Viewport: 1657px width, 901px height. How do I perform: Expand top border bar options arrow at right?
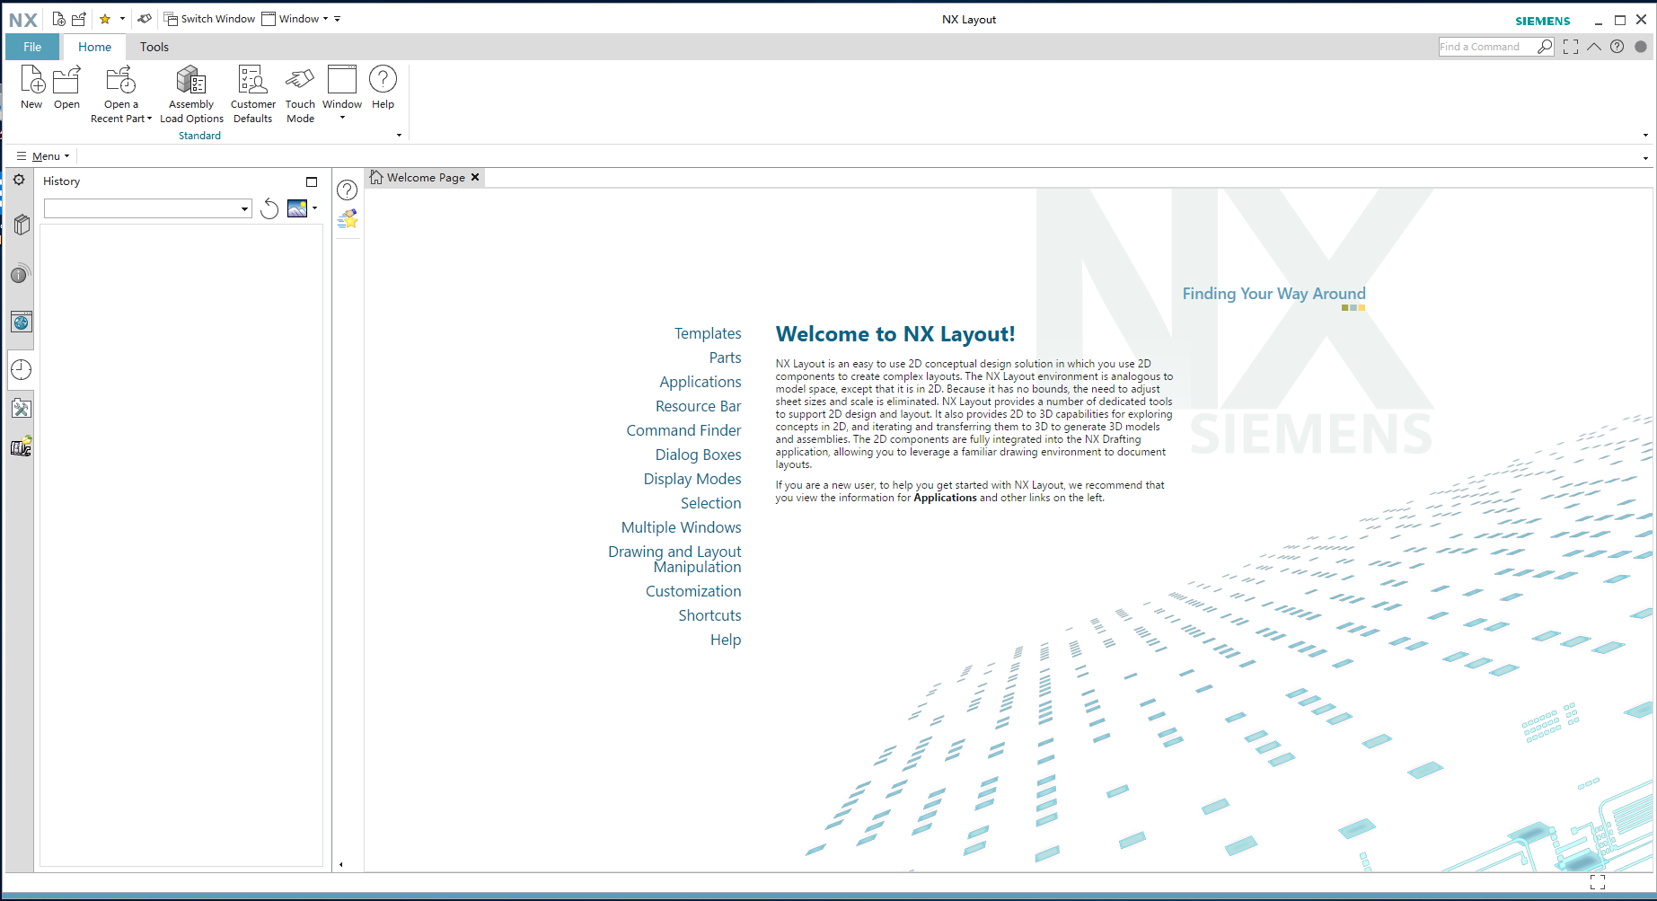[x=1645, y=158]
